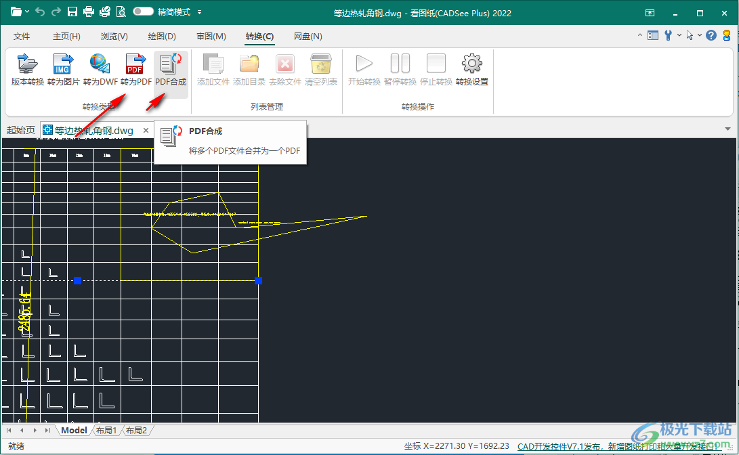Open conversion settings 转换设置
This screenshot has width=739, height=455.
click(471, 70)
